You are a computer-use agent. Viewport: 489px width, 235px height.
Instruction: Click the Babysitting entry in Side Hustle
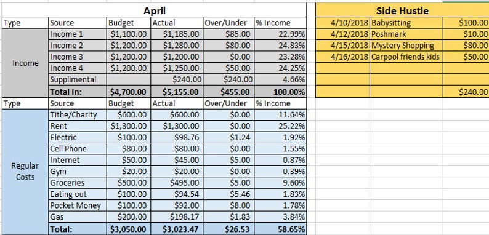(406, 23)
